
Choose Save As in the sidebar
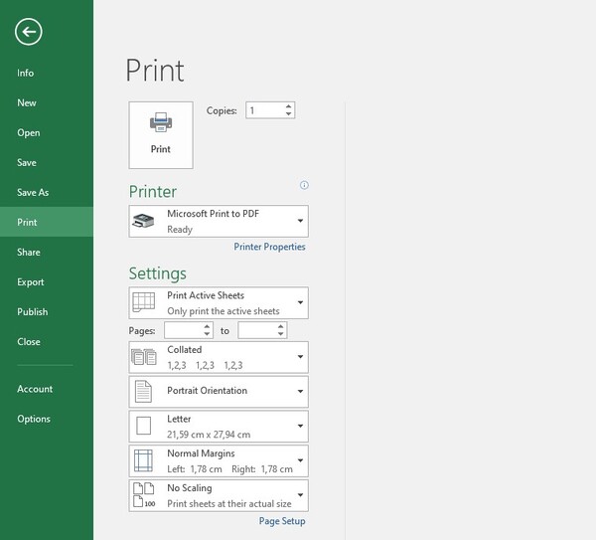pyautogui.click(x=47, y=192)
